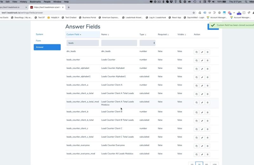This screenshot has width=254, height=165.
Task: Edit the leads_counter field
Action: tap(202, 60)
